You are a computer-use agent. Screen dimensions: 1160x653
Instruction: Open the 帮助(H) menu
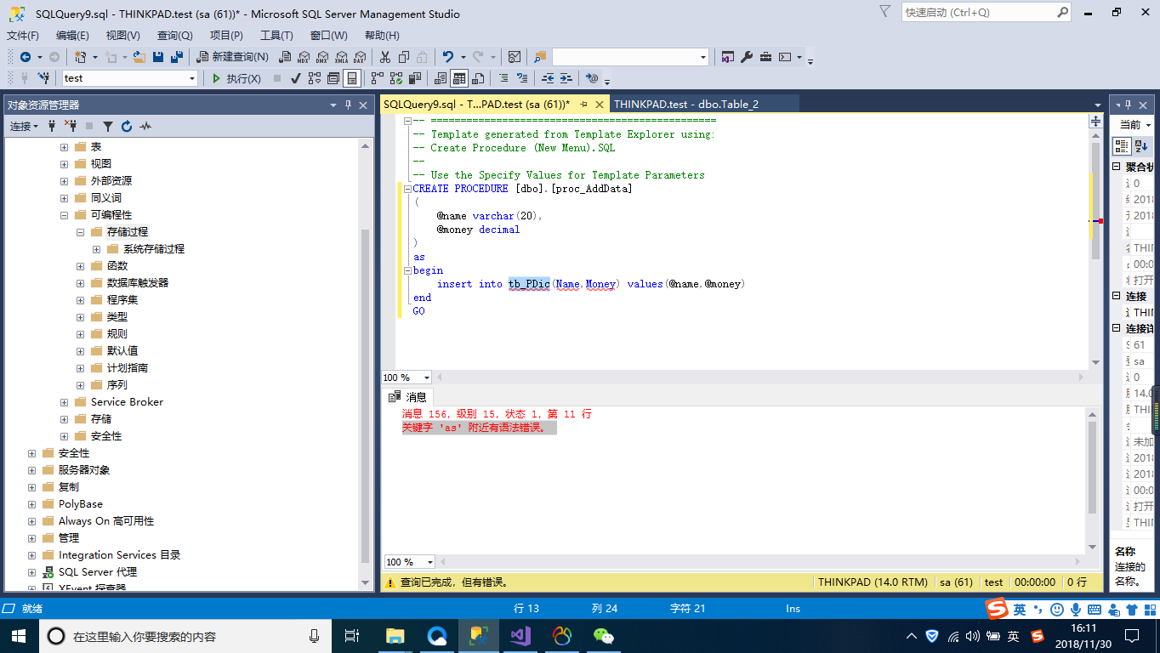click(x=382, y=35)
